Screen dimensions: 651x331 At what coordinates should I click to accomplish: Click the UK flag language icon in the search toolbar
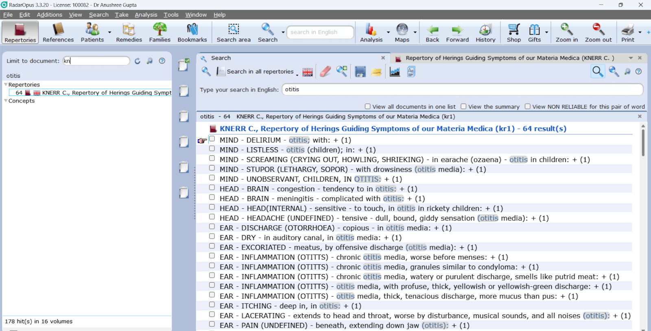tap(308, 72)
